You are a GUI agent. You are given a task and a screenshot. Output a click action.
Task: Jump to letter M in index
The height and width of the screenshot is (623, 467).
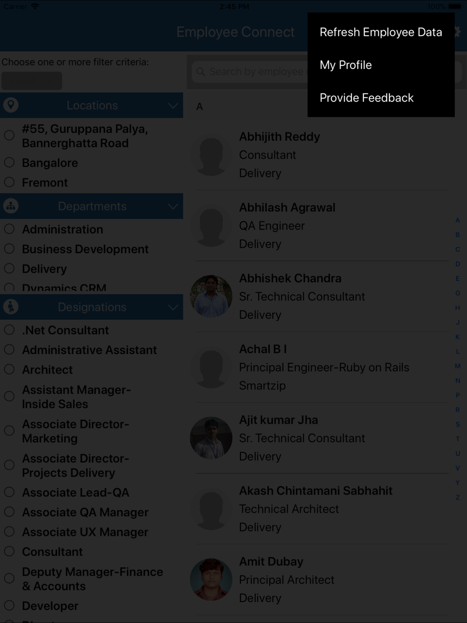pyautogui.click(x=458, y=366)
